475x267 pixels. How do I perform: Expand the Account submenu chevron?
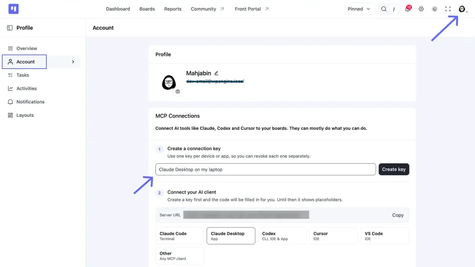73,62
